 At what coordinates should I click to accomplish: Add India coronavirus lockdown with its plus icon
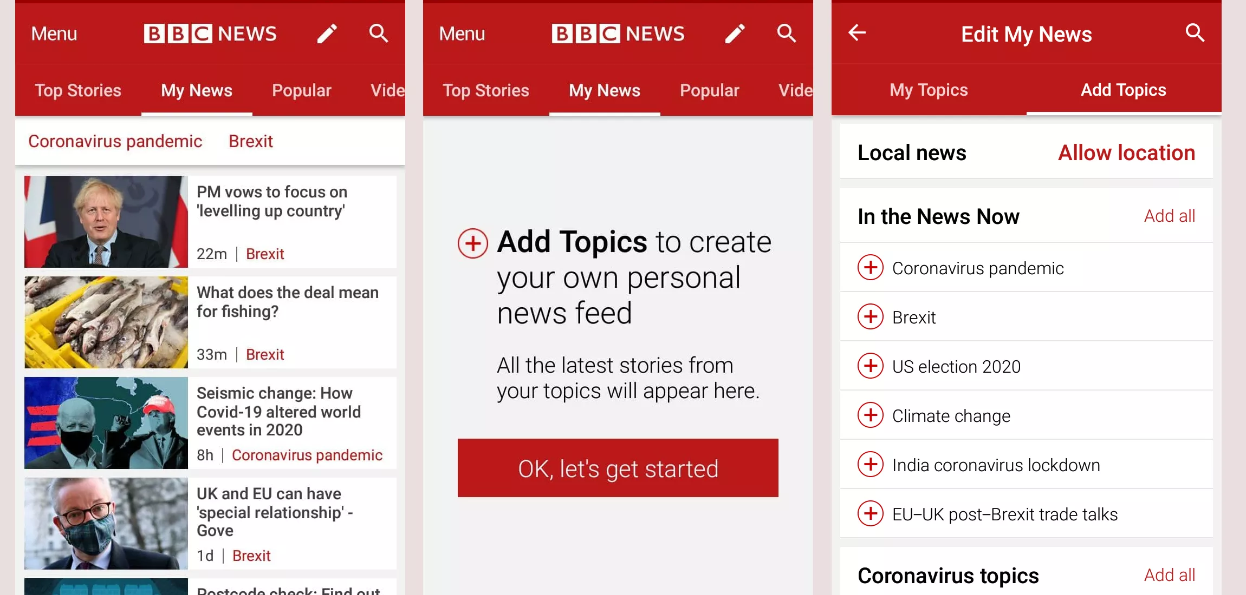click(871, 464)
